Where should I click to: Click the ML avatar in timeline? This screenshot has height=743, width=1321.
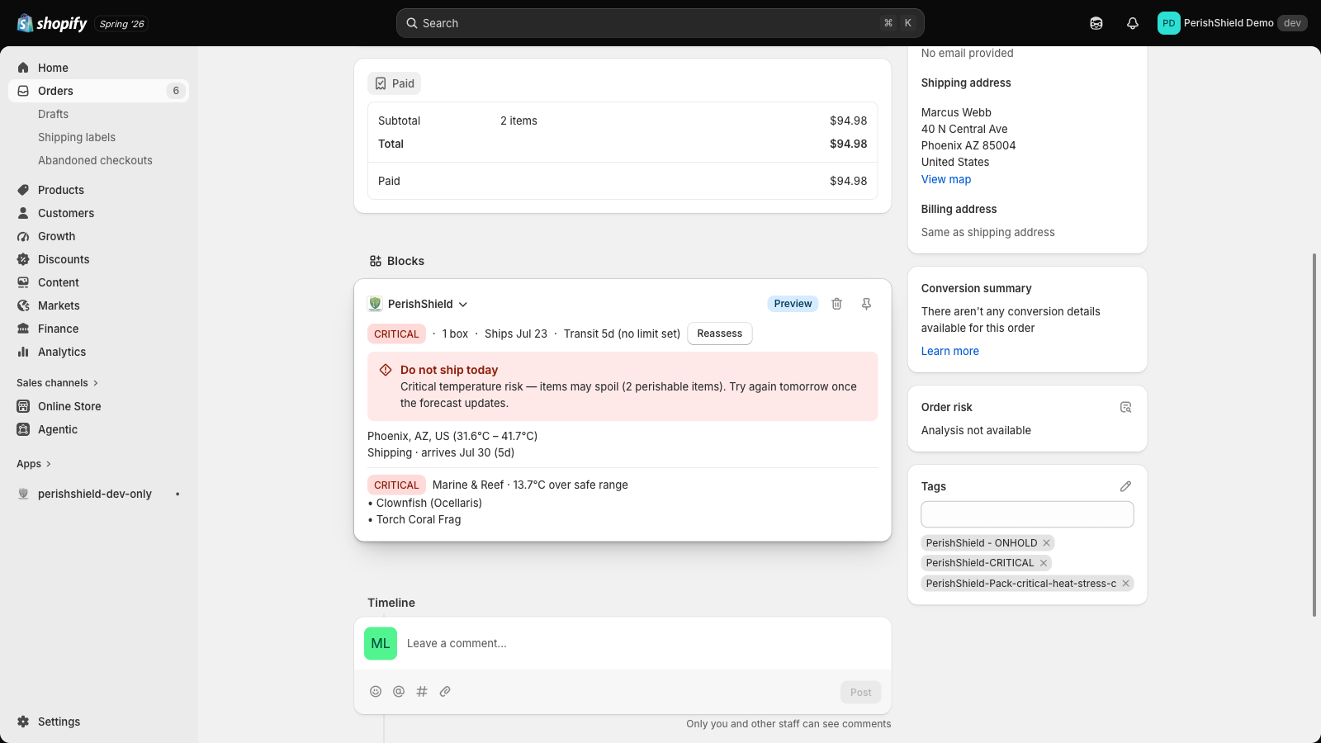point(381,644)
